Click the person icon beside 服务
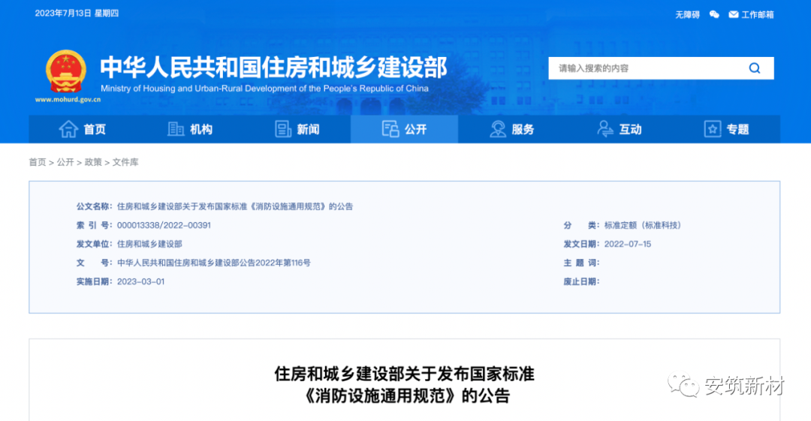The width and height of the screenshot is (811, 421). click(498, 129)
